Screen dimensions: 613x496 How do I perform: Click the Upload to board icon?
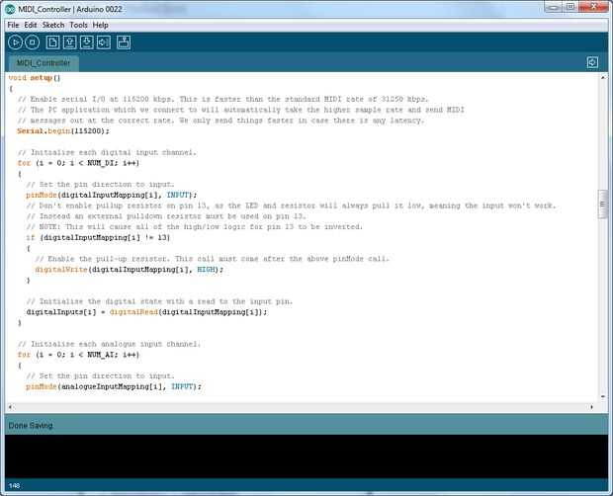pos(104,42)
